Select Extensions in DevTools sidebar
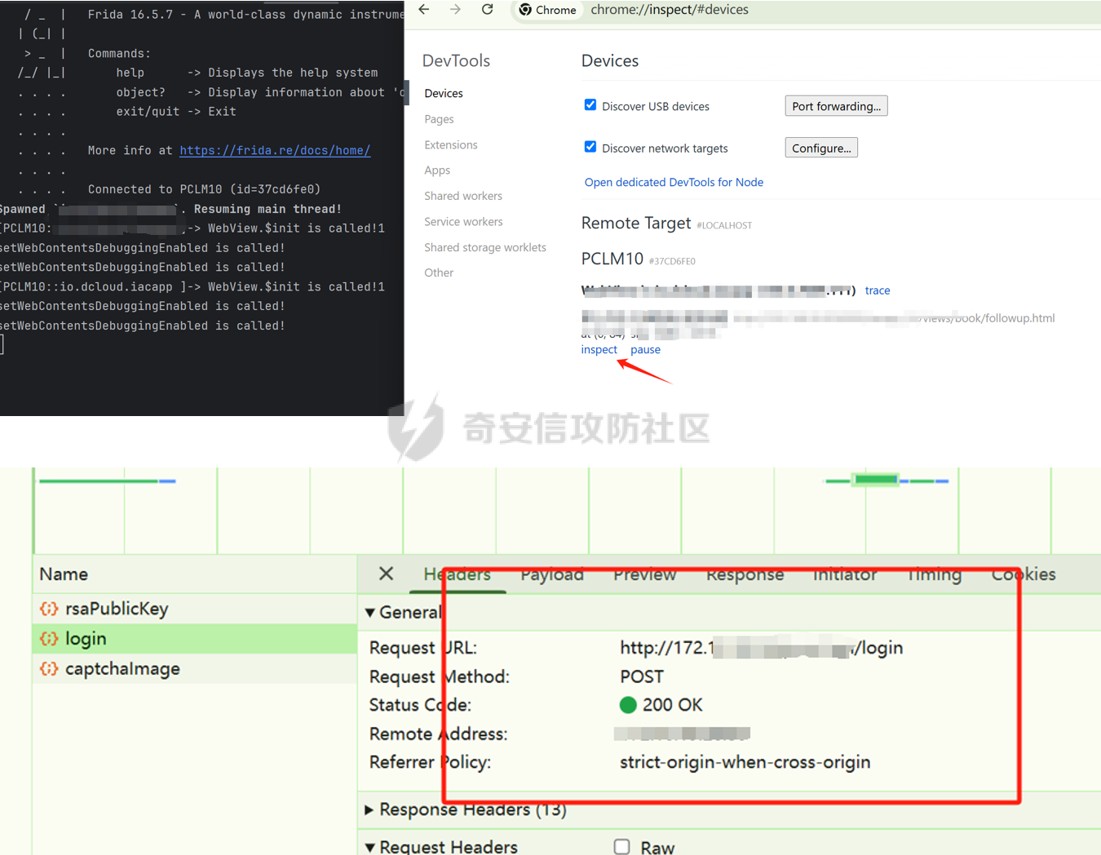Screen dimensions: 1101x855 [451, 144]
